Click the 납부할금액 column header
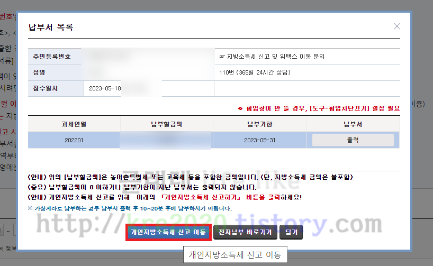Viewport: 433px width, 266px height. (x=167, y=124)
